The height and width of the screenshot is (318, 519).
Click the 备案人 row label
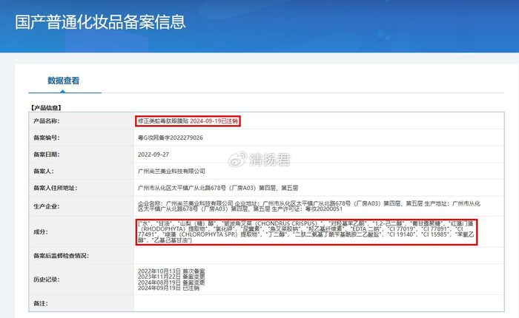pyautogui.click(x=43, y=171)
